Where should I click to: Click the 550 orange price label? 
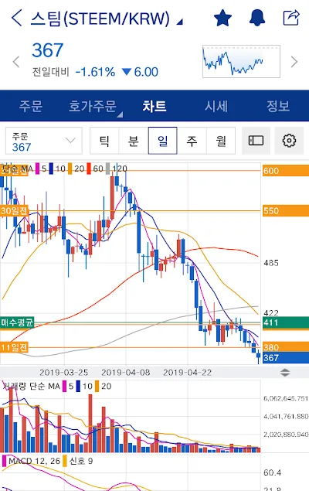pos(286,211)
